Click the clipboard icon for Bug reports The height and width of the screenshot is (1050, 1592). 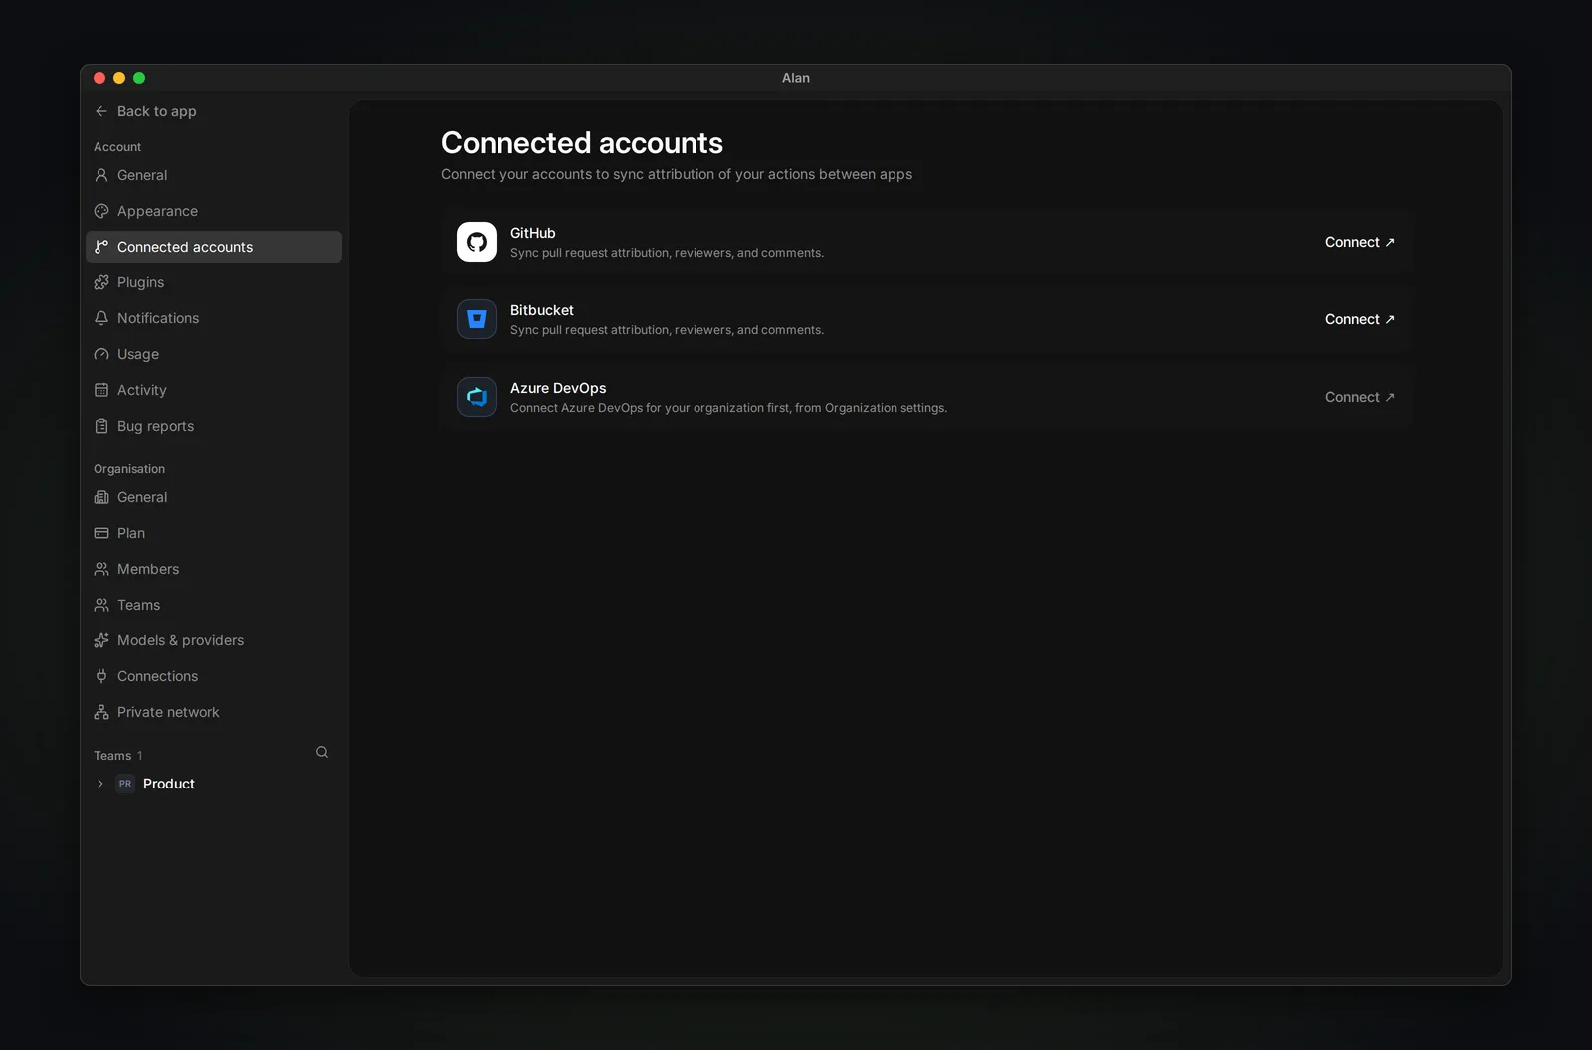(x=101, y=426)
